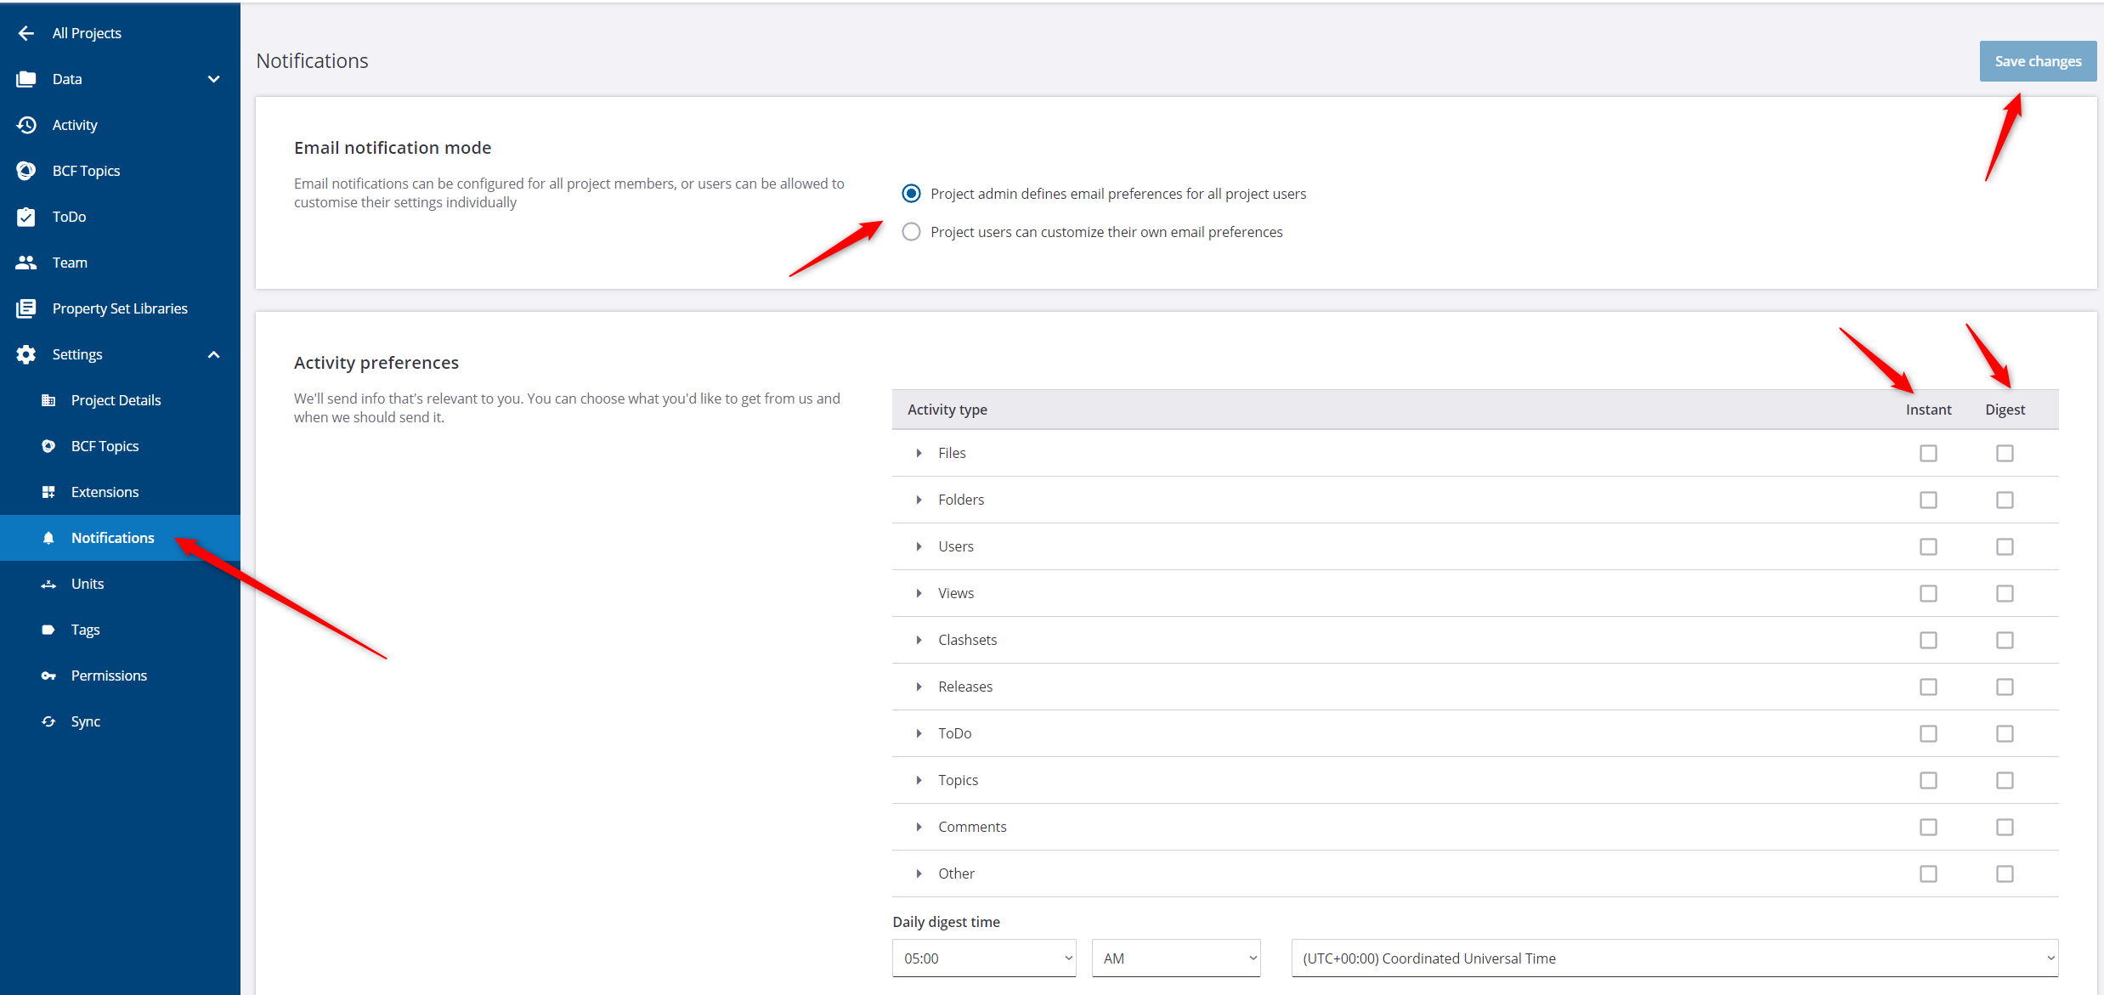
Task: Open the AM/PM selector
Action: [x=1176, y=958]
